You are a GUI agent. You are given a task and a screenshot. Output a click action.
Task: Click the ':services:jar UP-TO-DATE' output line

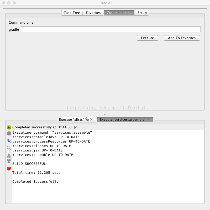(38, 150)
